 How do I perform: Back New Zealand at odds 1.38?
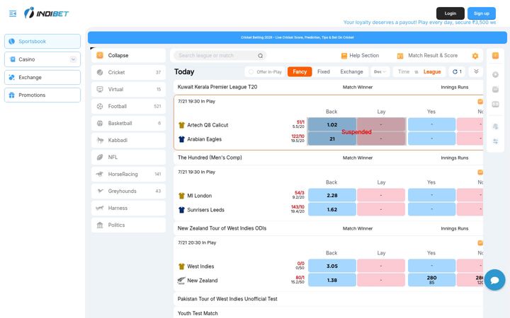coord(332,280)
